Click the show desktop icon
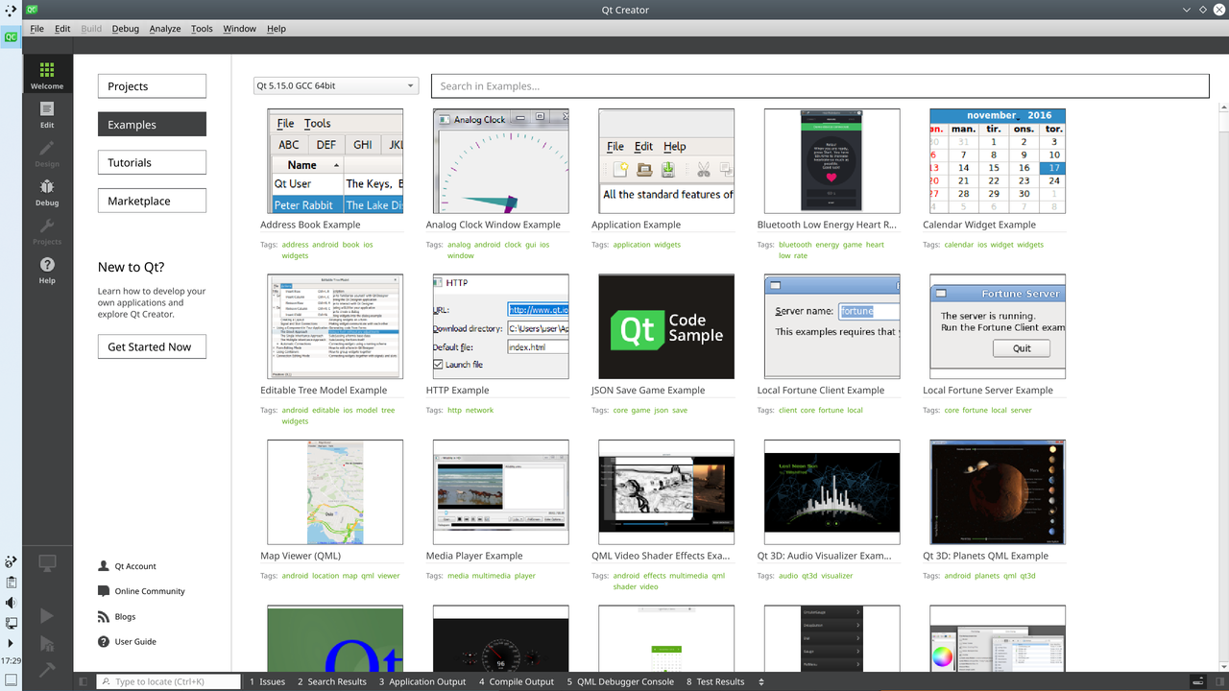The image size is (1229, 691). (x=11, y=680)
